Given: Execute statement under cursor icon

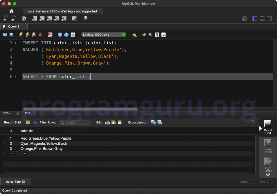Looking at the screenshot, I should (27, 35).
